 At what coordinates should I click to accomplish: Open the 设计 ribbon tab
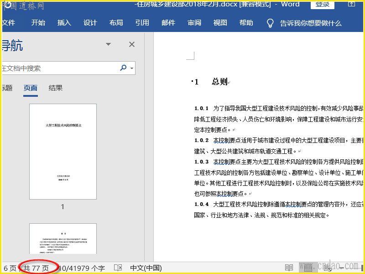pyautogui.click(x=90, y=22)
